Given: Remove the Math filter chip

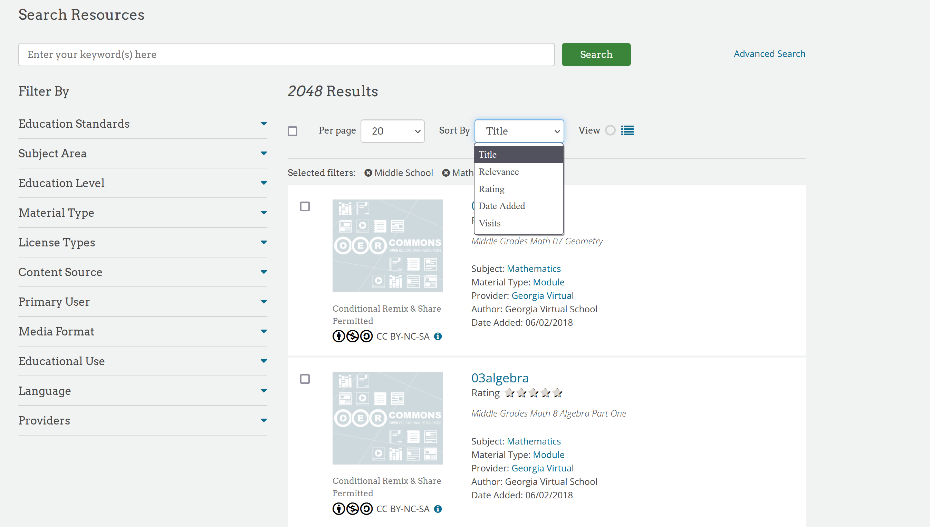Looking at the screenshot, I should [446, 173].
